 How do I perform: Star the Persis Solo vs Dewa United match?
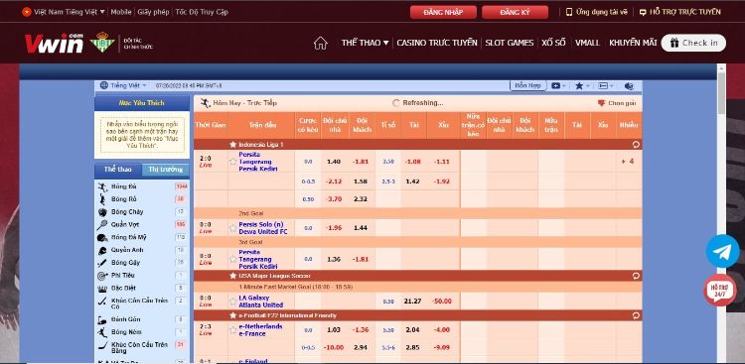pyautogui.click(x=232, y=228)
